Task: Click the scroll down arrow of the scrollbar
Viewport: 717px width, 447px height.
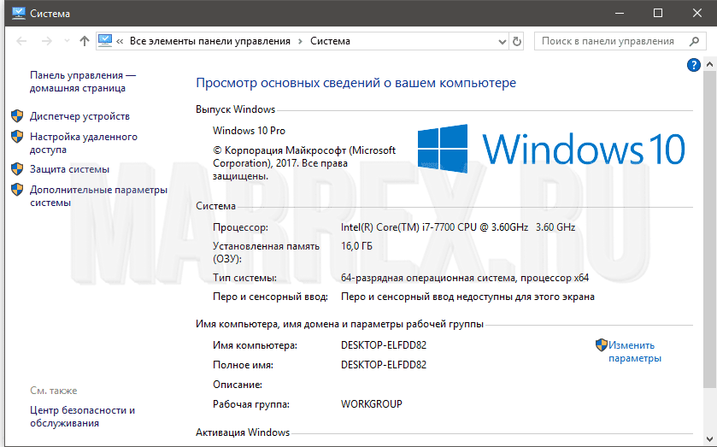Action: pyautogui.click(x=709, y=439)
